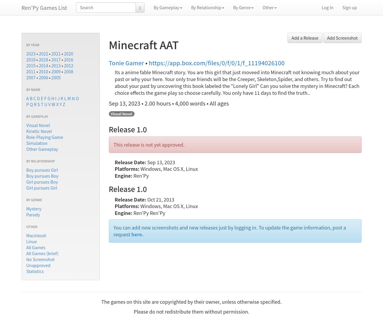Click 'This release is not yet approved.' alert

pos(235,145)
